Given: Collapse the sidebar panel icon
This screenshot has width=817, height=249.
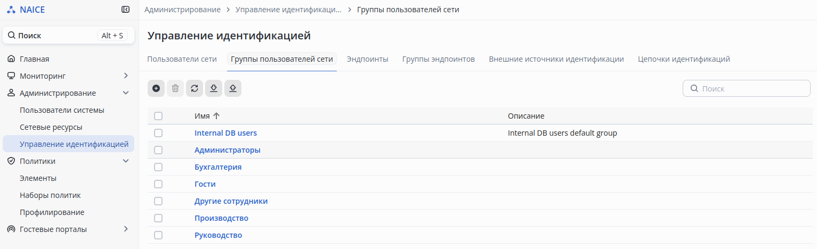Looking at the screenshot, I should click(x=126, y=10).
